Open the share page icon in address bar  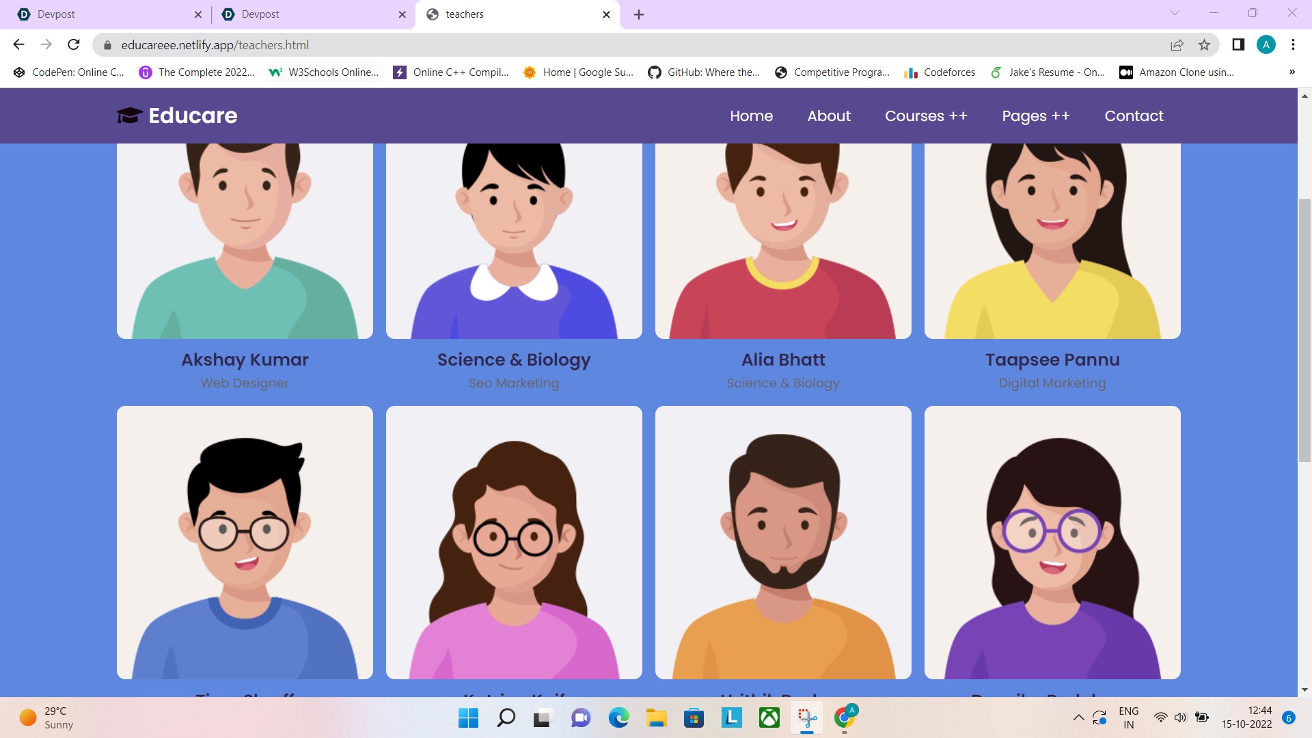point(1177,45)
